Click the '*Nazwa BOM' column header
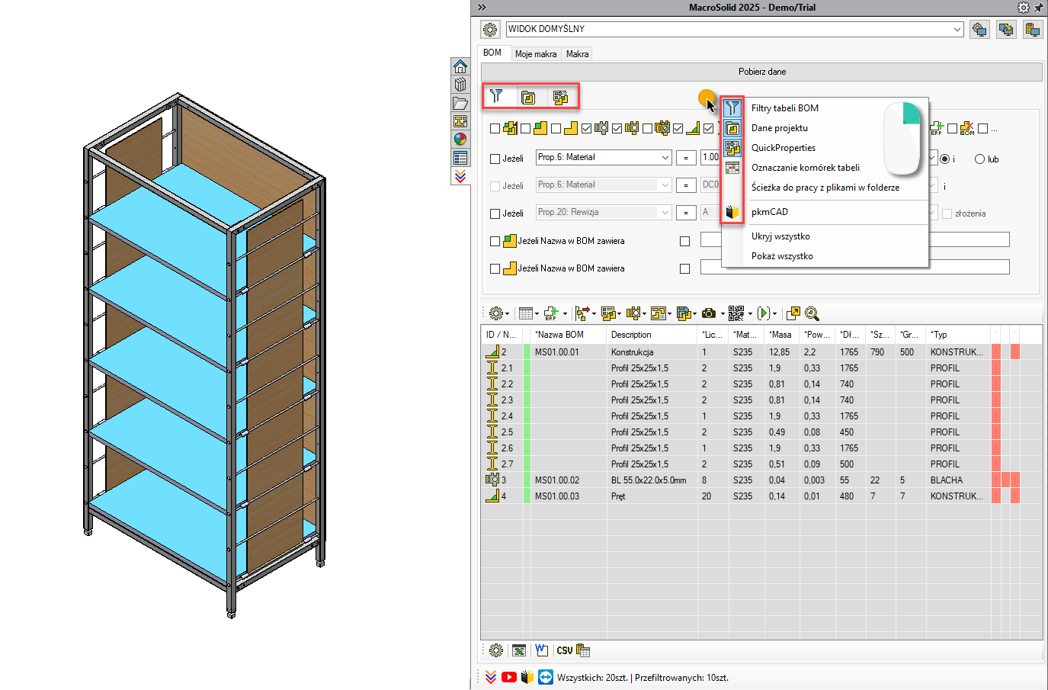The width and height of the screenshot is (1048, 690). click(568, 335)
